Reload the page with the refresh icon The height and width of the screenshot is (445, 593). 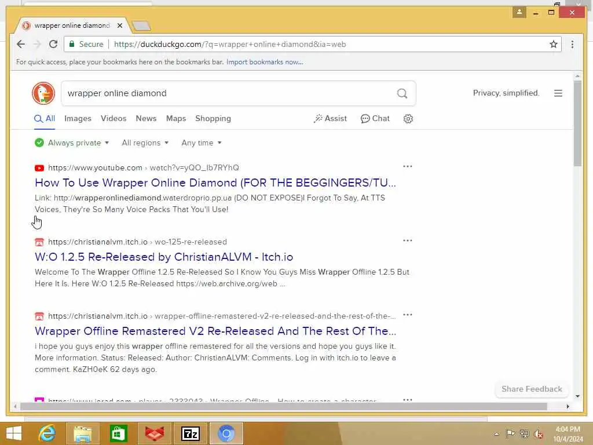pos(53,44)
